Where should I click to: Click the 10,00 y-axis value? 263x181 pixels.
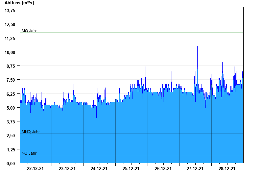(x=10, y=52)
